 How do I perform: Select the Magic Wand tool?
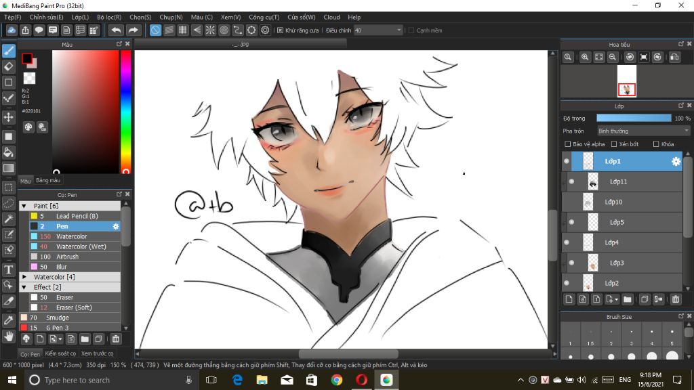[x=8, y=219]
